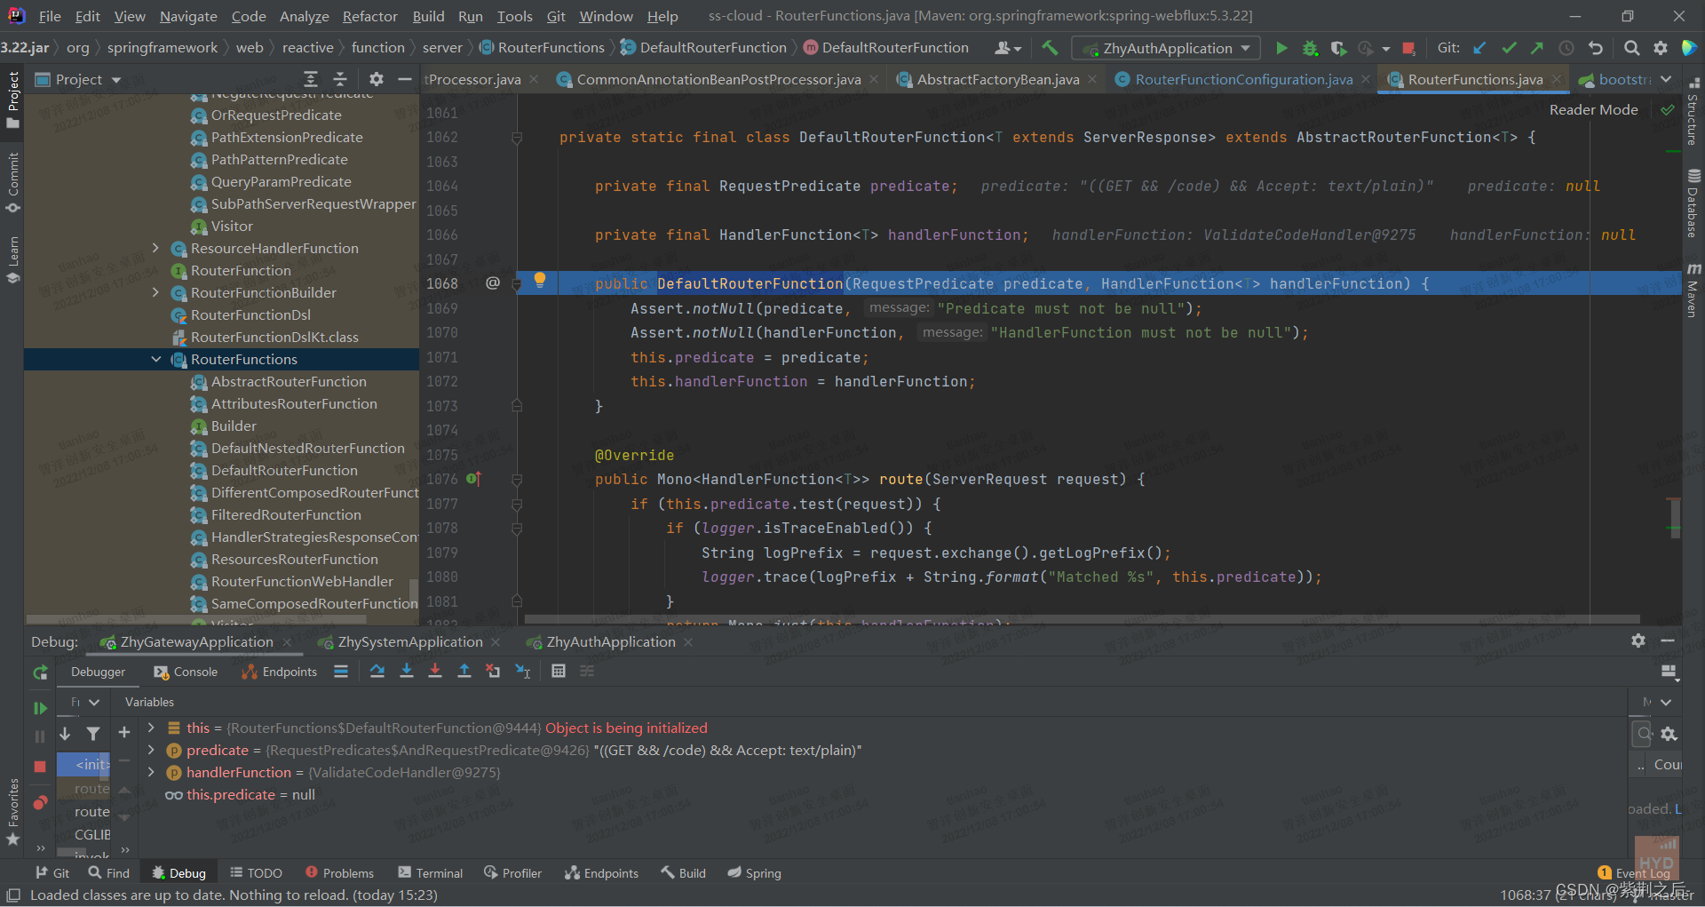Expand RouterFunctionBuilder tree node
1705x907 pixels.
[x=156, y=292]
